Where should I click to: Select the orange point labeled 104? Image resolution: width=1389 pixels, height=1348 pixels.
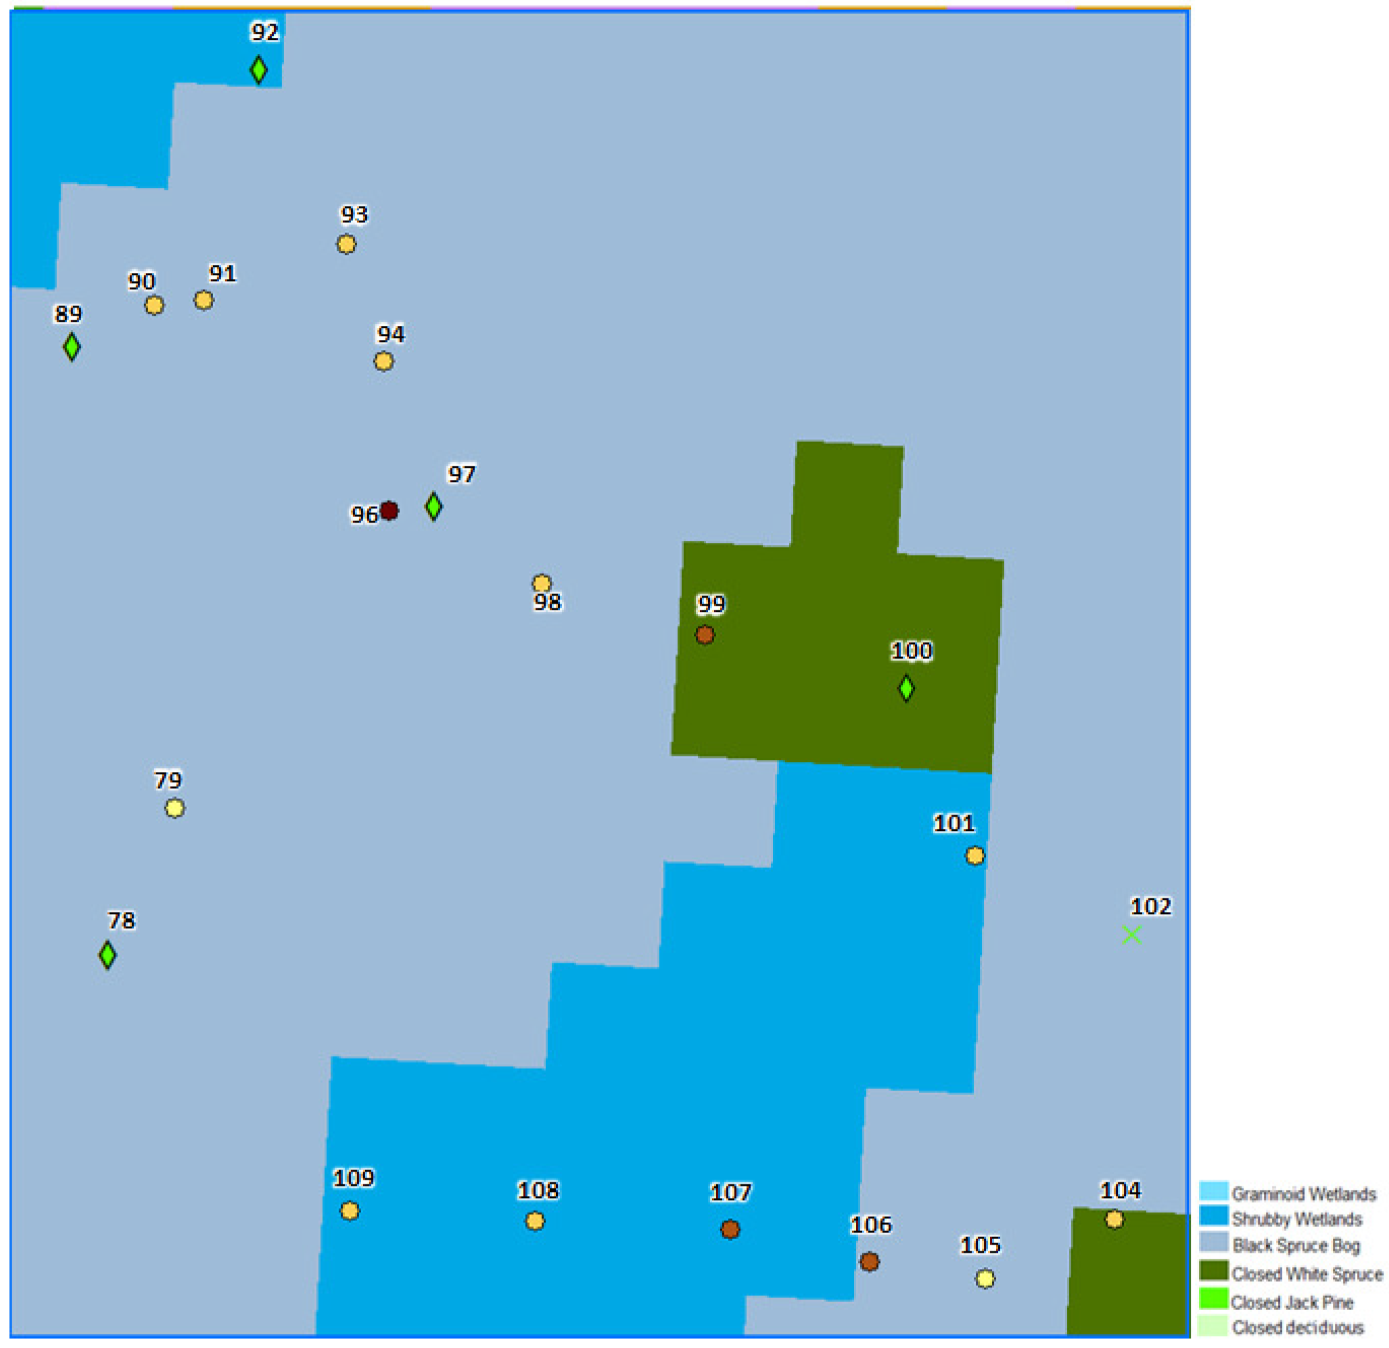1114,1220
